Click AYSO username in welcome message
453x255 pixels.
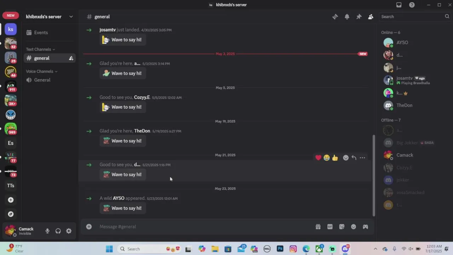(119, 198)
